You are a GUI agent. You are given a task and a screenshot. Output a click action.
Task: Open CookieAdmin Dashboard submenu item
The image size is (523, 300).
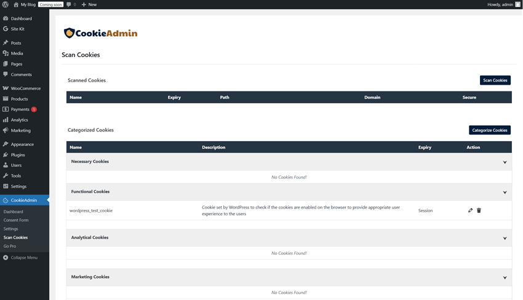tap(14, 212)
